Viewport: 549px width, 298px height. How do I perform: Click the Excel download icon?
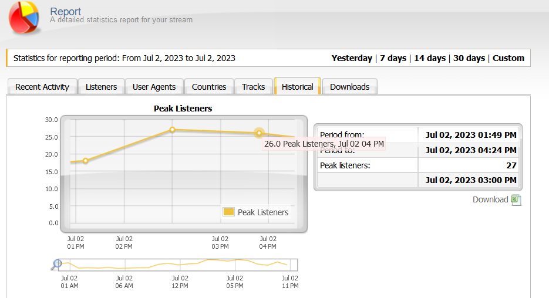(x=516, y=200)
